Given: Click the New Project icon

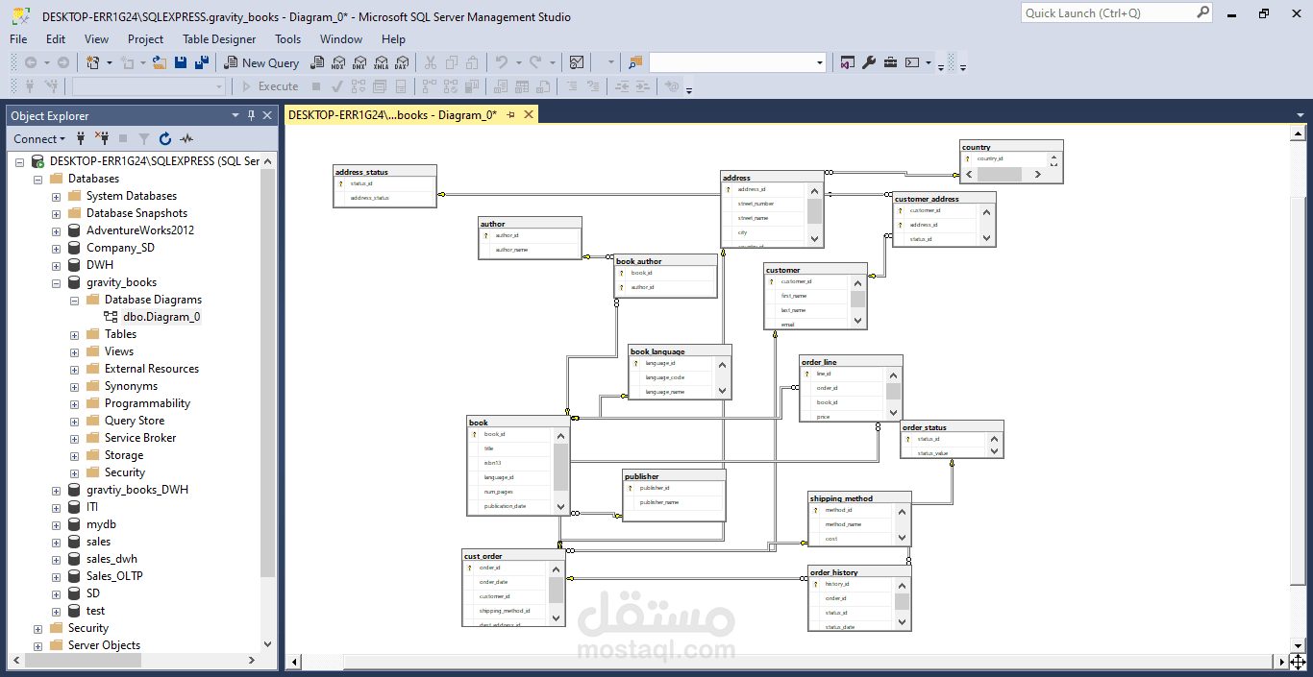Looking at the screenshot, I should pyautogui.click(x=93, y=62).
